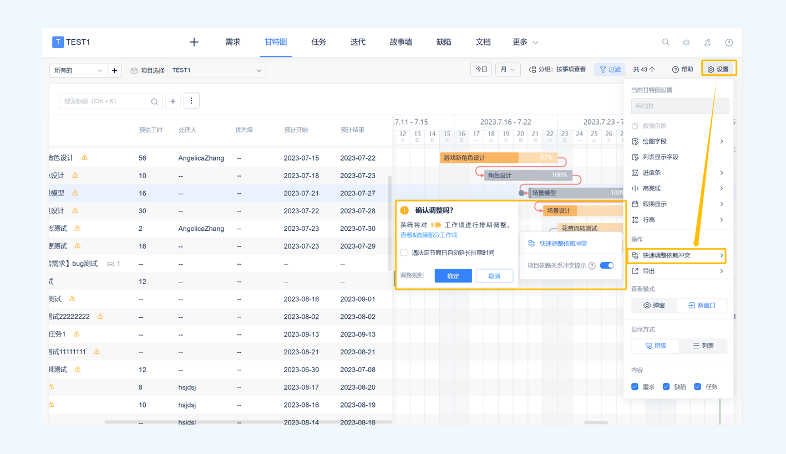This screenshot has height=454, width=786.
Task: Click warning icon on 测试22222222 row
Action: coord(100,316)
